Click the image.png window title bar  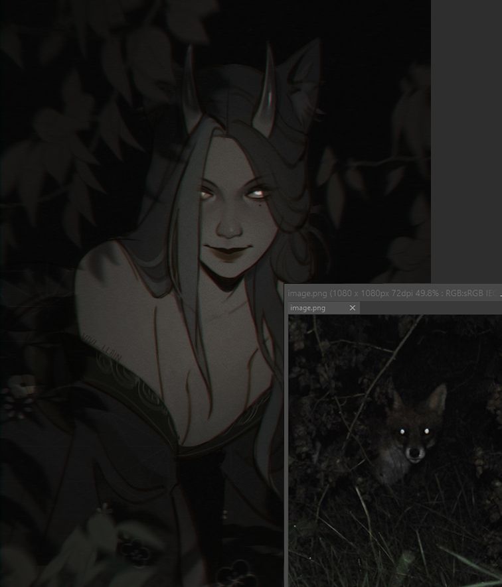393,293
